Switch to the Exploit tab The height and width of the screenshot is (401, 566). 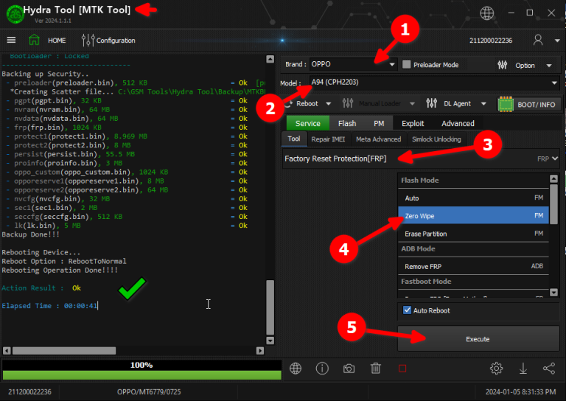413,123
